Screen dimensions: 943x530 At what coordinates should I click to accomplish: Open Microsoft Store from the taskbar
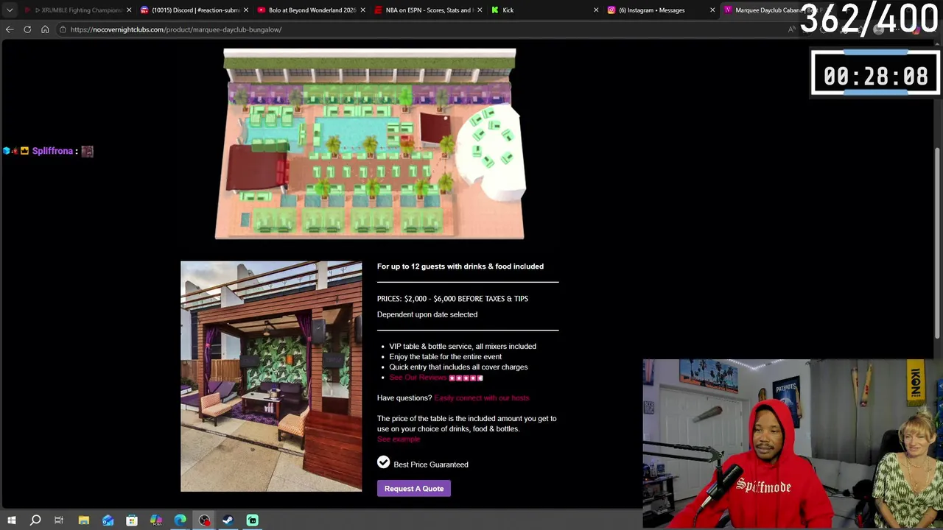tap(132, 520)
